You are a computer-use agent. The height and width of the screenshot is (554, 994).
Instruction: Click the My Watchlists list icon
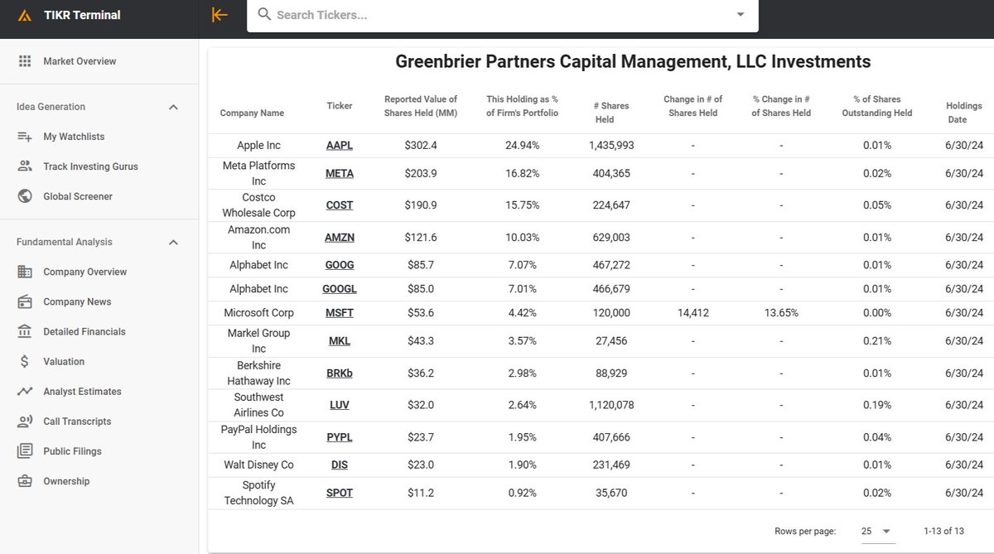pos(25,137)
